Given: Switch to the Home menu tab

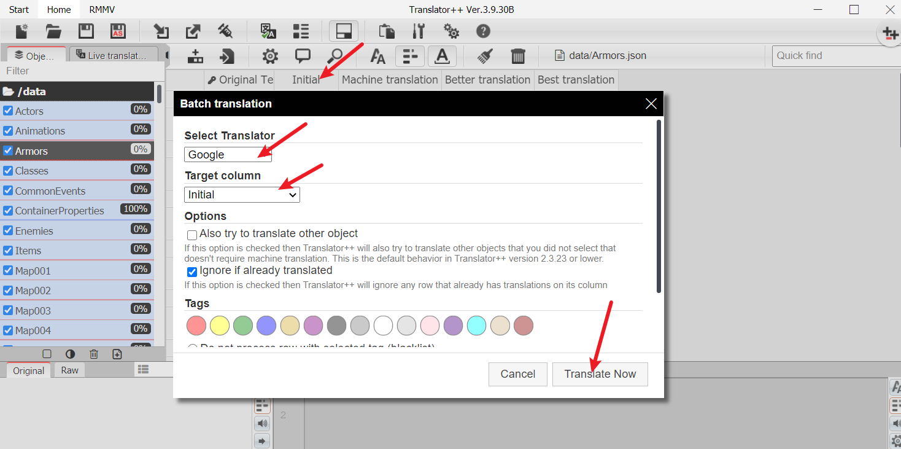Looking at the screenshot, I should pos(59,10).
